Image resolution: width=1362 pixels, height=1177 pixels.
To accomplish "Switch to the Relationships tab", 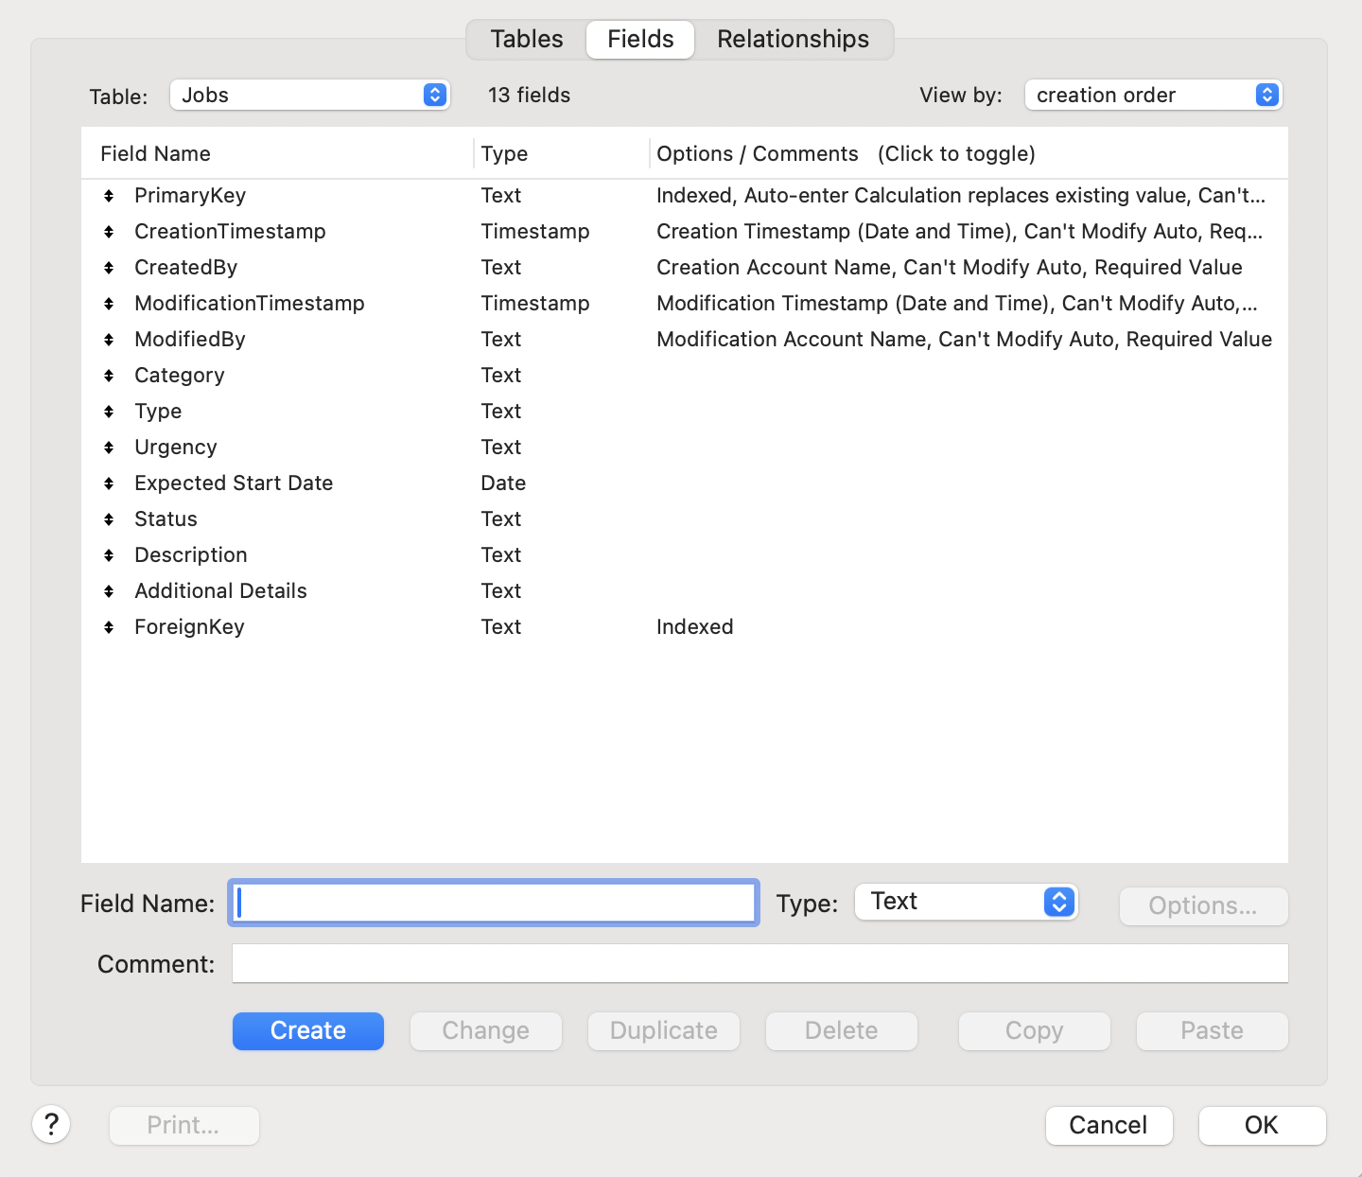I will tap(793, 39).
